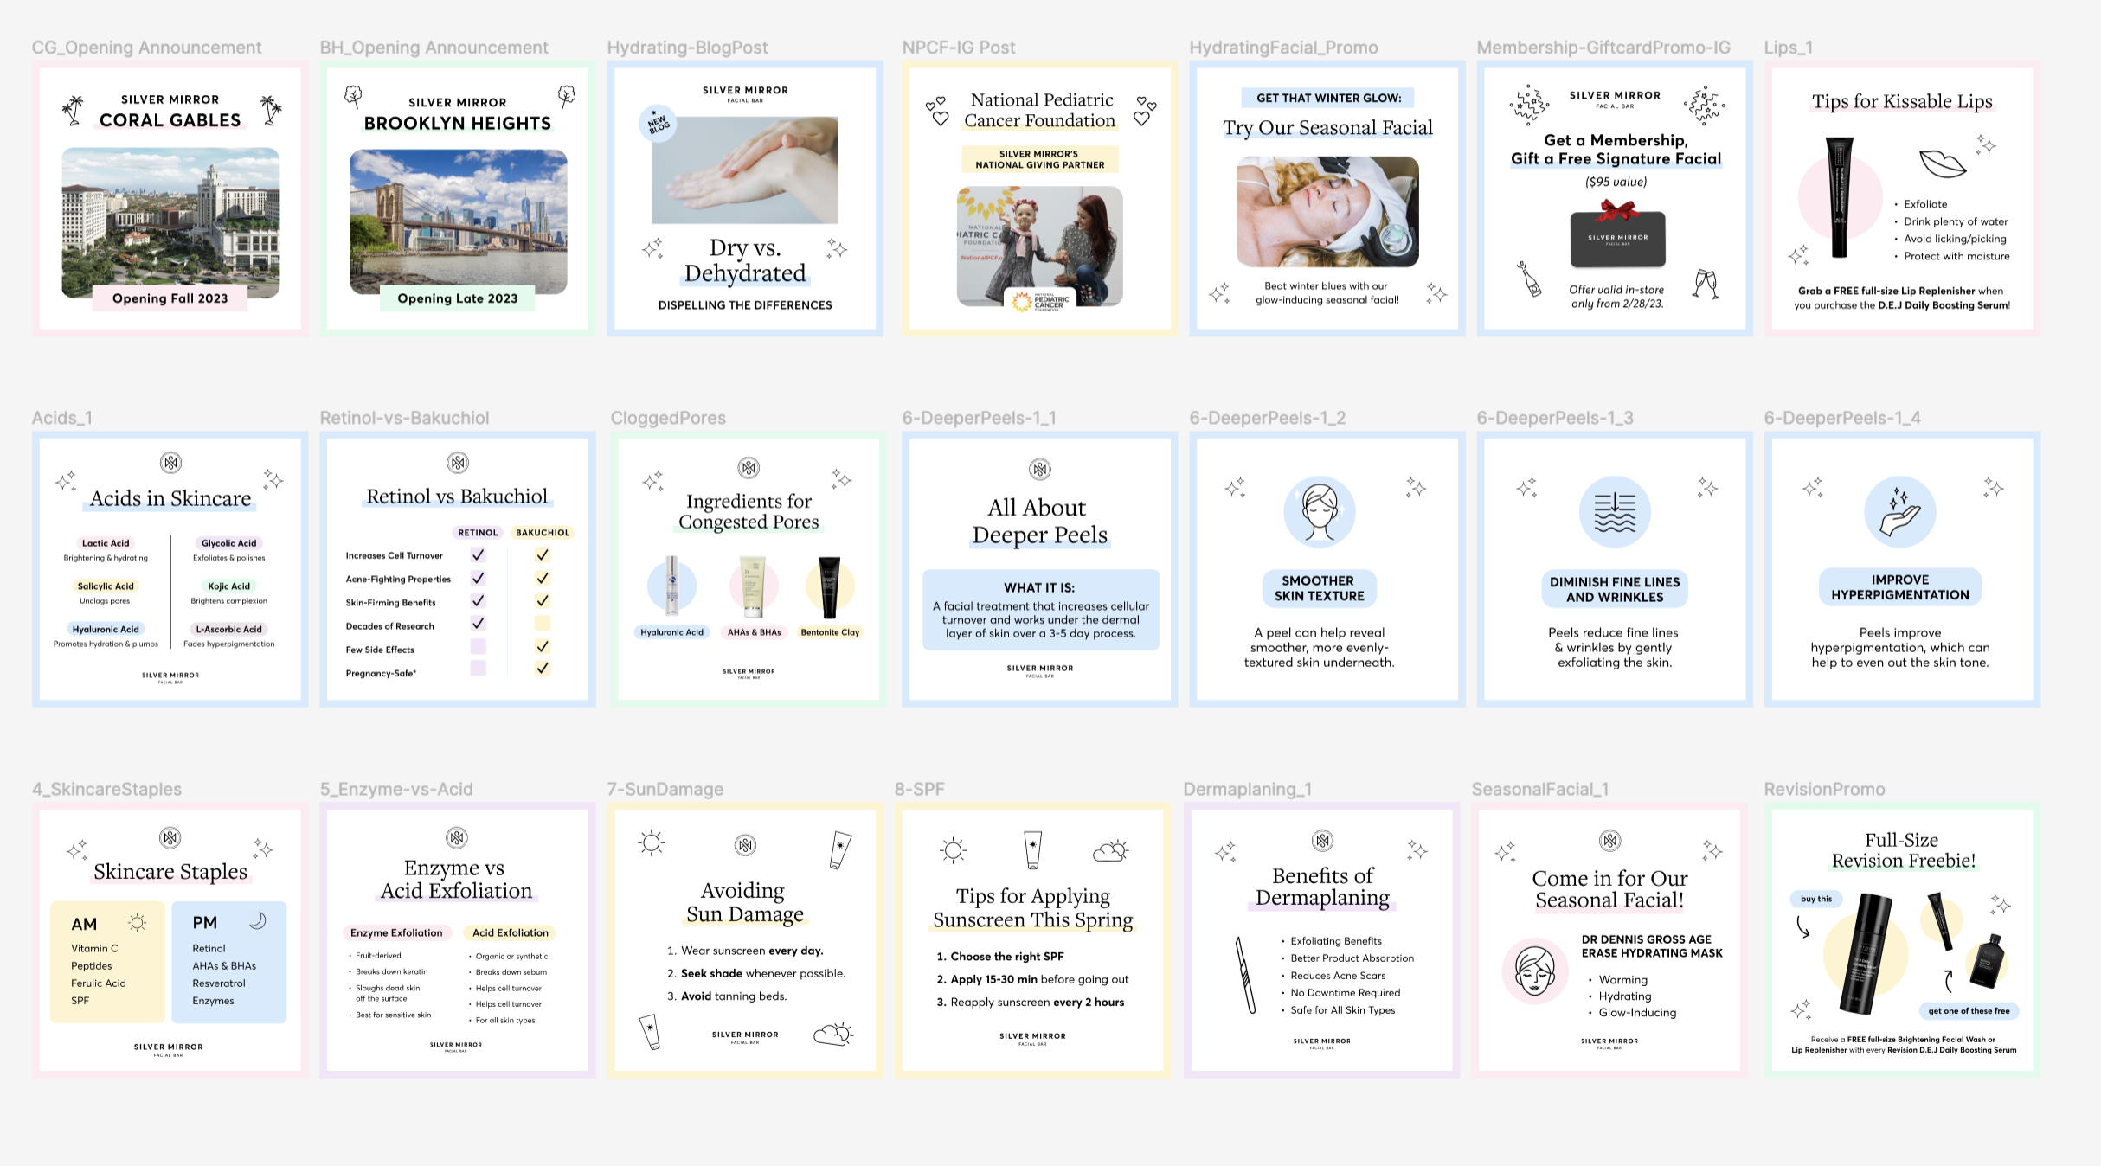Click the sun icon beside AM

pos(137,922)
